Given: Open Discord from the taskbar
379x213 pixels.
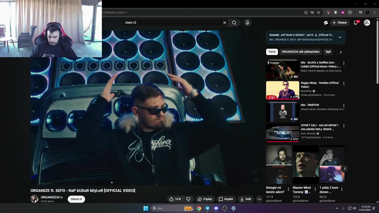Looking at the screenshot, I should point(216,208).
